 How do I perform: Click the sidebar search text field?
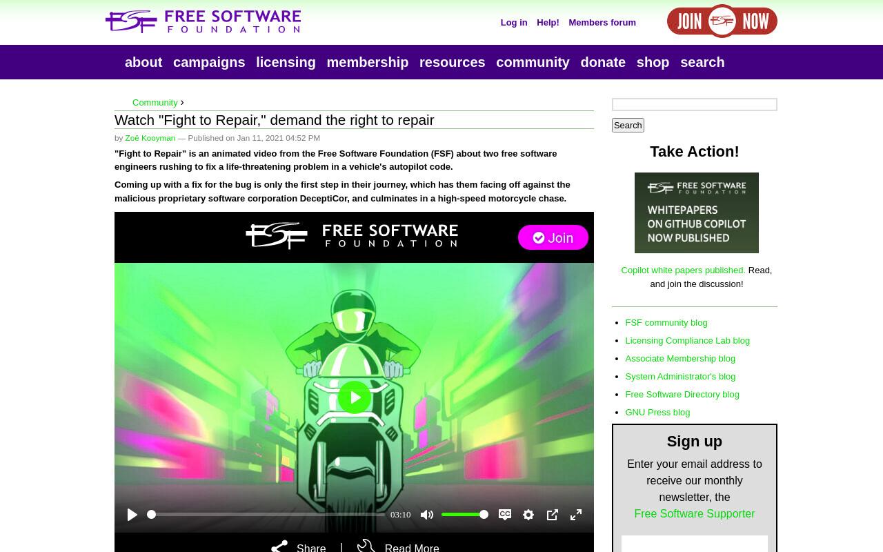point(695,104)
